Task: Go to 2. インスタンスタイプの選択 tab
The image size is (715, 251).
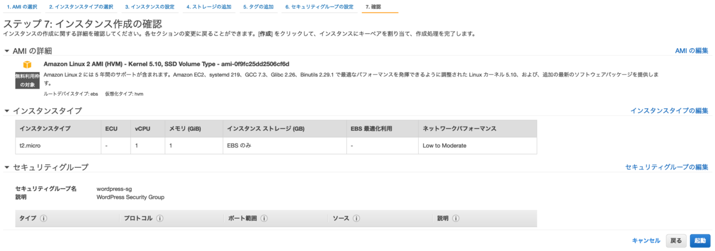Action: tap(80, 7)
